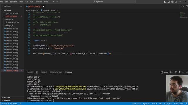188x105 pixels.
Task: Open python_102.py file
Action: 12,34
